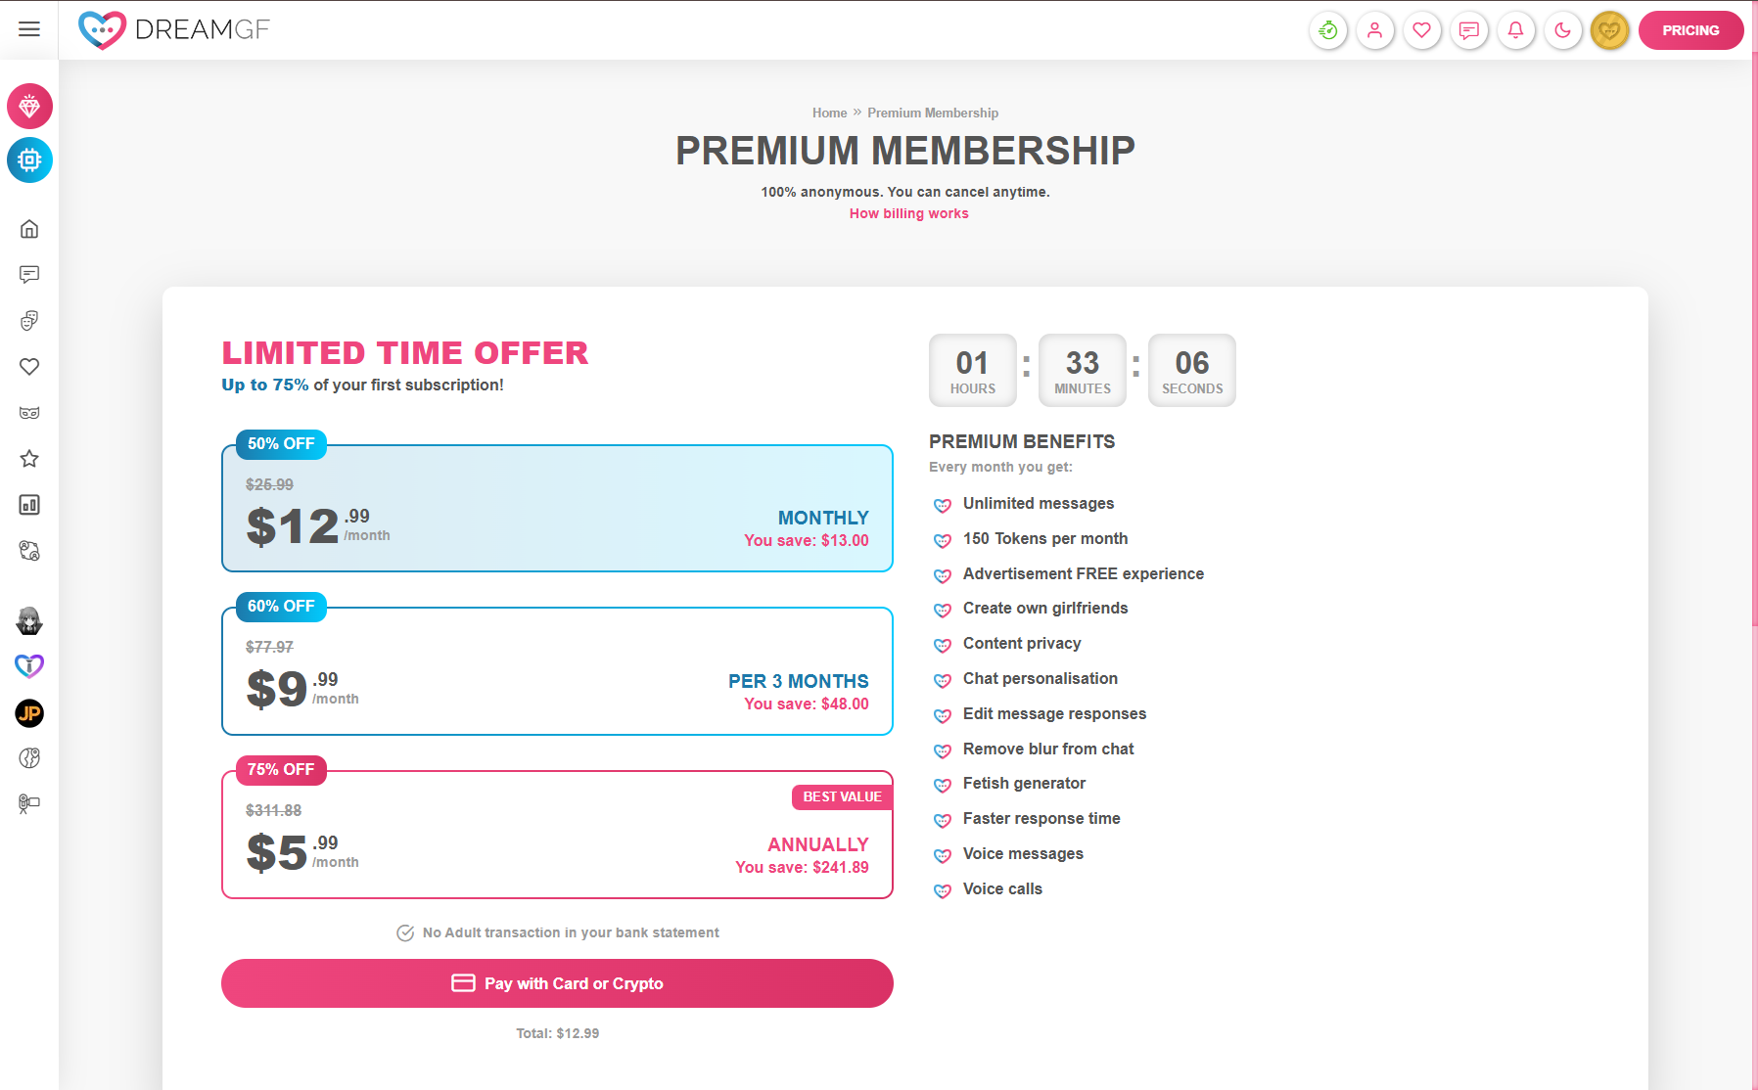Click the Home breadcrumb link
This screenshot has width=1758, height=1090.
[x=829, y=113]
